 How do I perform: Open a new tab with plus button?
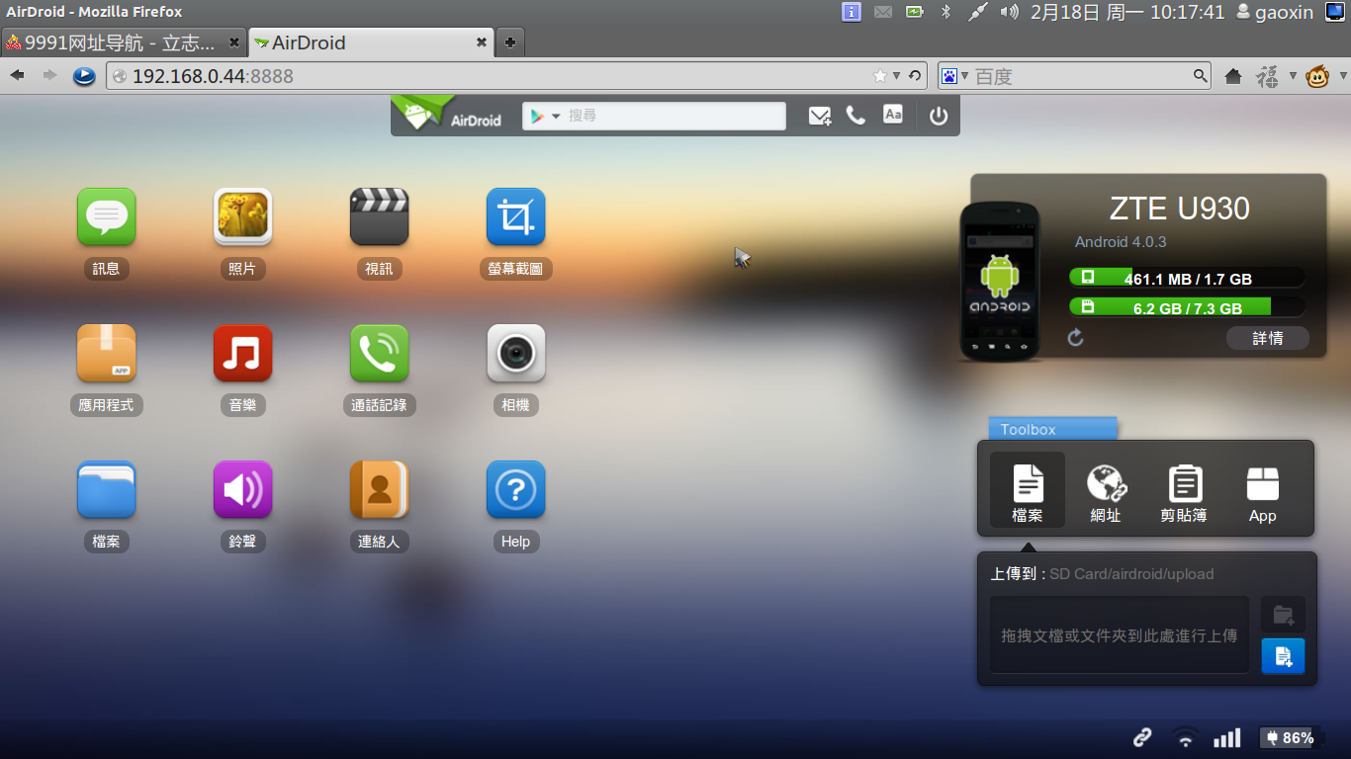[510, 42]
